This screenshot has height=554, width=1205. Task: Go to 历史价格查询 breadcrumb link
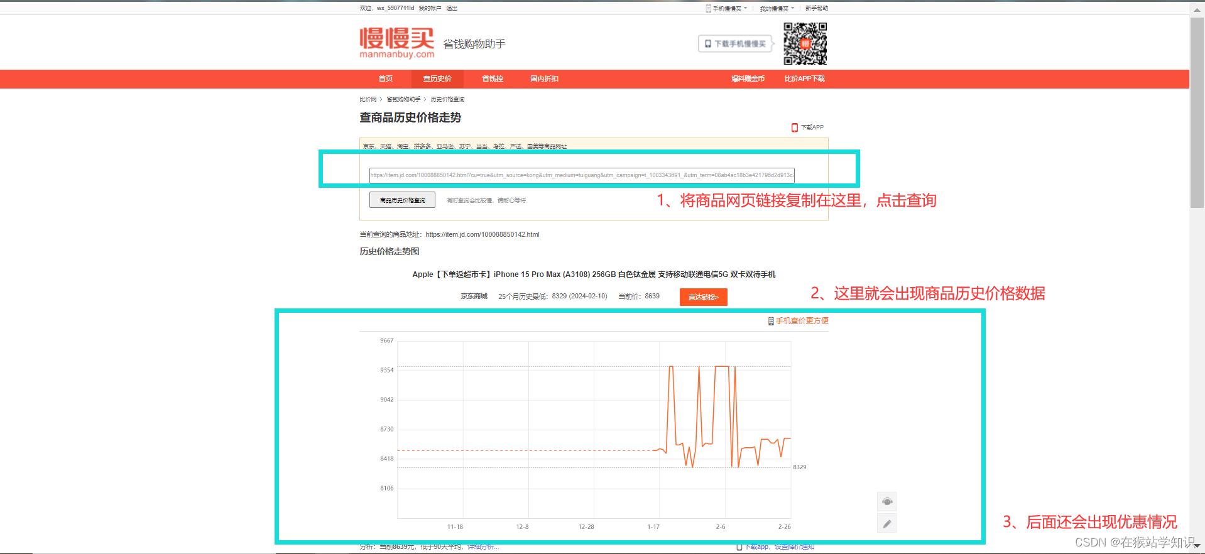click(x=447, y=99)
